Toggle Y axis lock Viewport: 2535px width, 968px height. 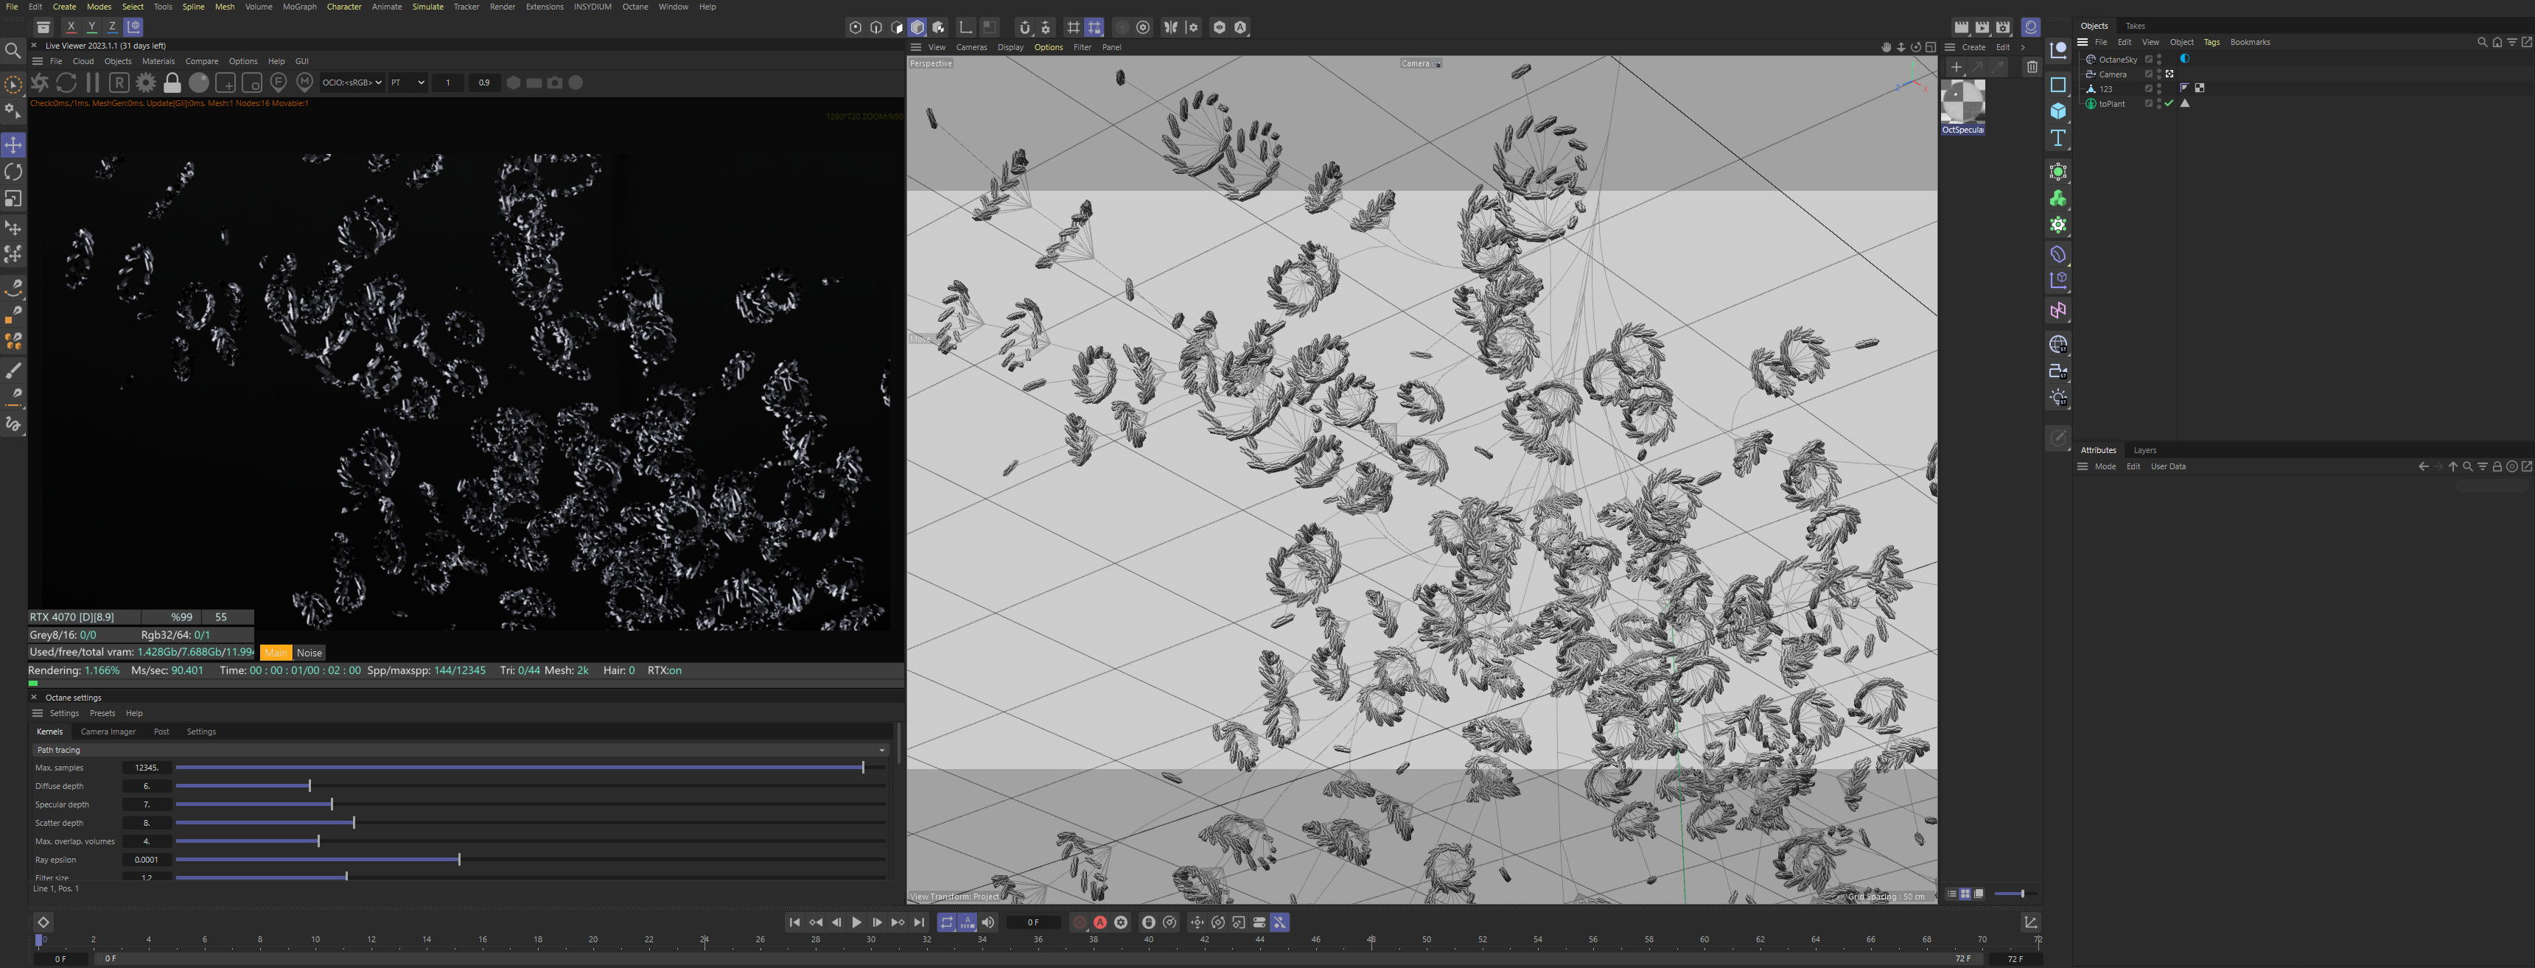pyautogui.click(x=91, y=27)
